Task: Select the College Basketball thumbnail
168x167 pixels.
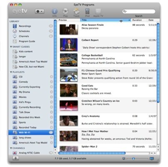Action: coord(69,60)
